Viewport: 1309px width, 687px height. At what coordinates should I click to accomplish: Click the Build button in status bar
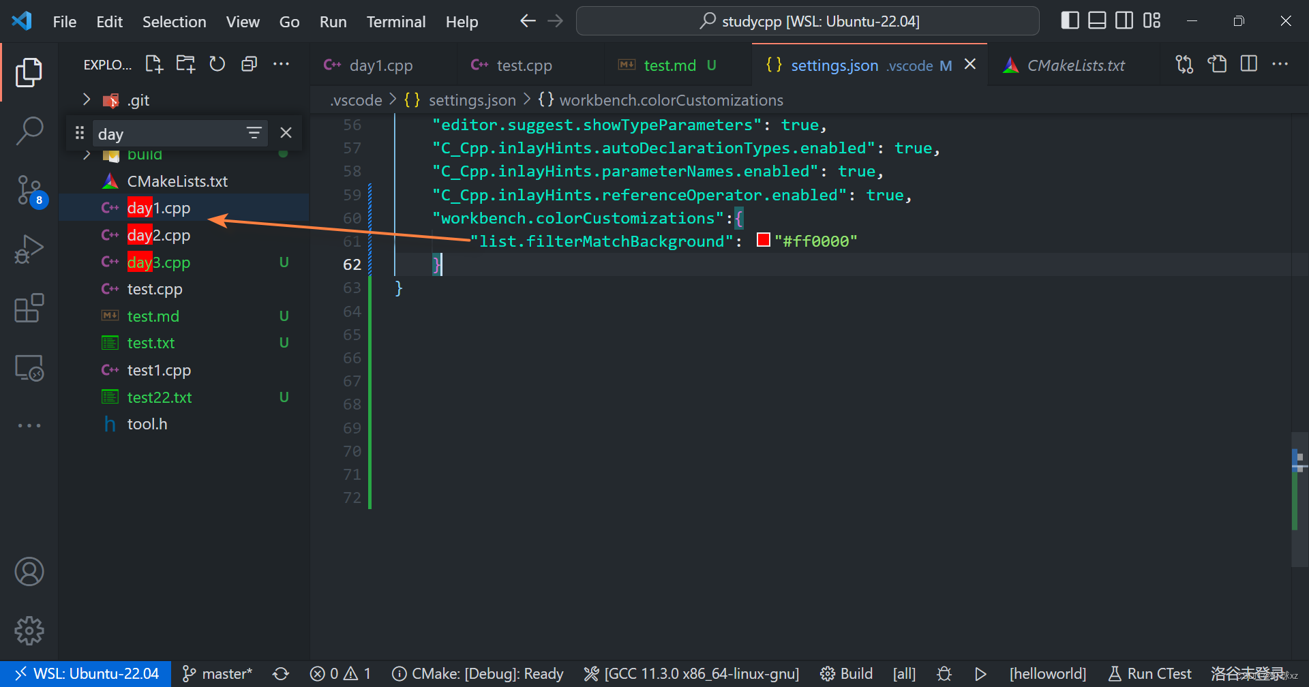pyautogui.click(x=846, y=673)
